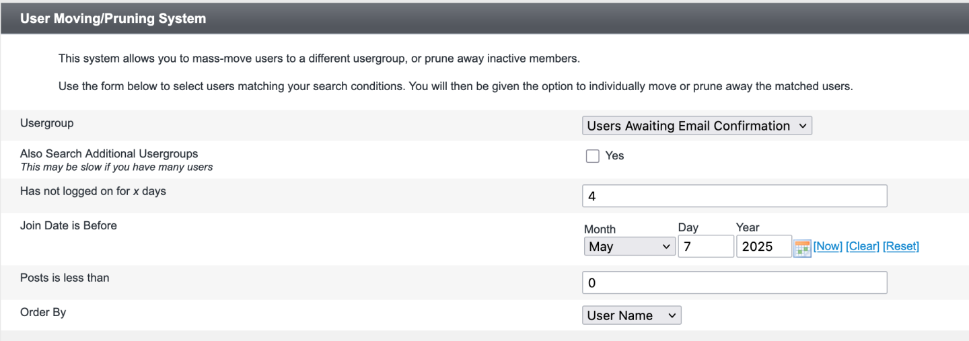The width and height of the screenshot is (969, 341).
Task: Click the 'This may be slow' note
Action: [x=116, y=167]
